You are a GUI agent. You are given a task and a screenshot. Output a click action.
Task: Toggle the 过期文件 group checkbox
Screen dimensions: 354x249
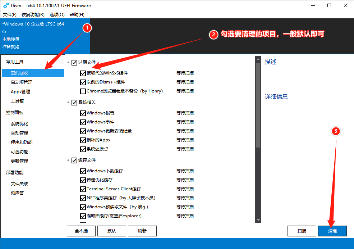74,62
